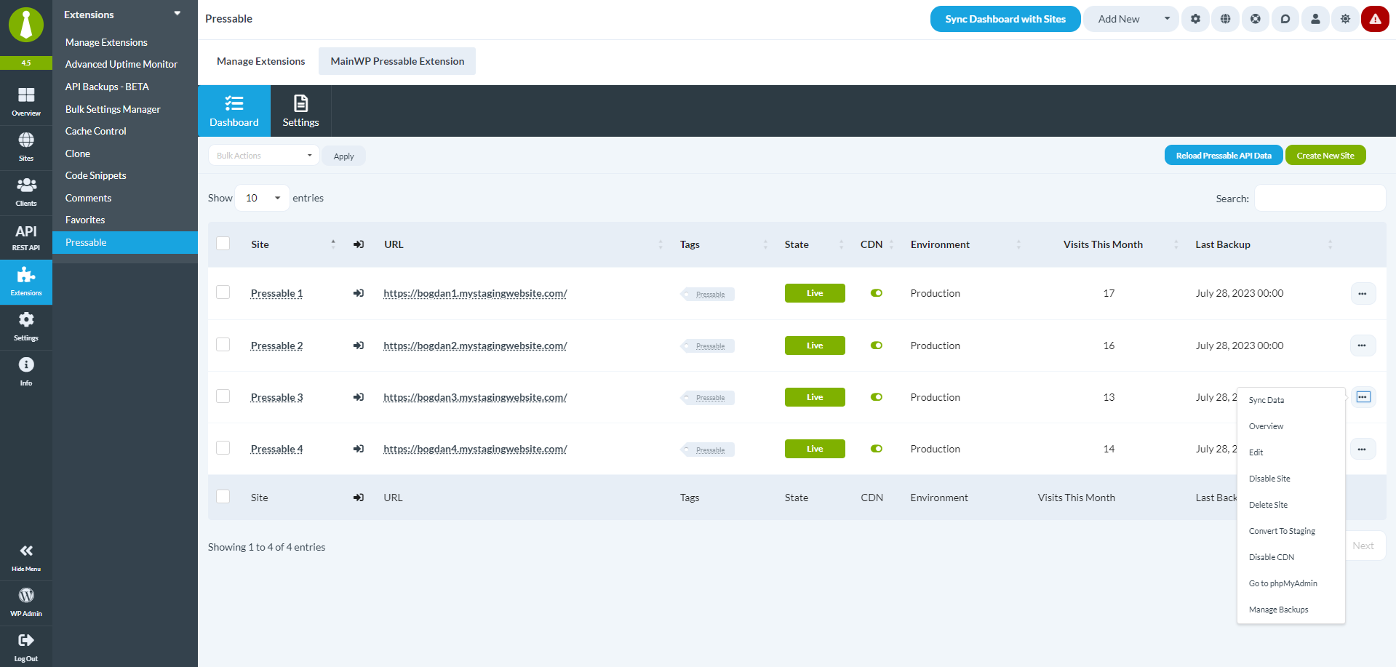Check the Pressable 2 row checkbox

(x=223, y=345)
